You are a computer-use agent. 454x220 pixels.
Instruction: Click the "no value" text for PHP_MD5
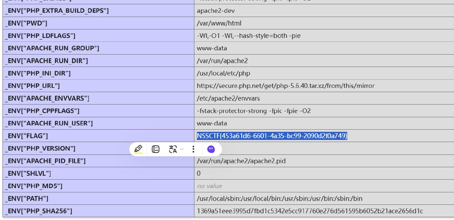(209, 186)
